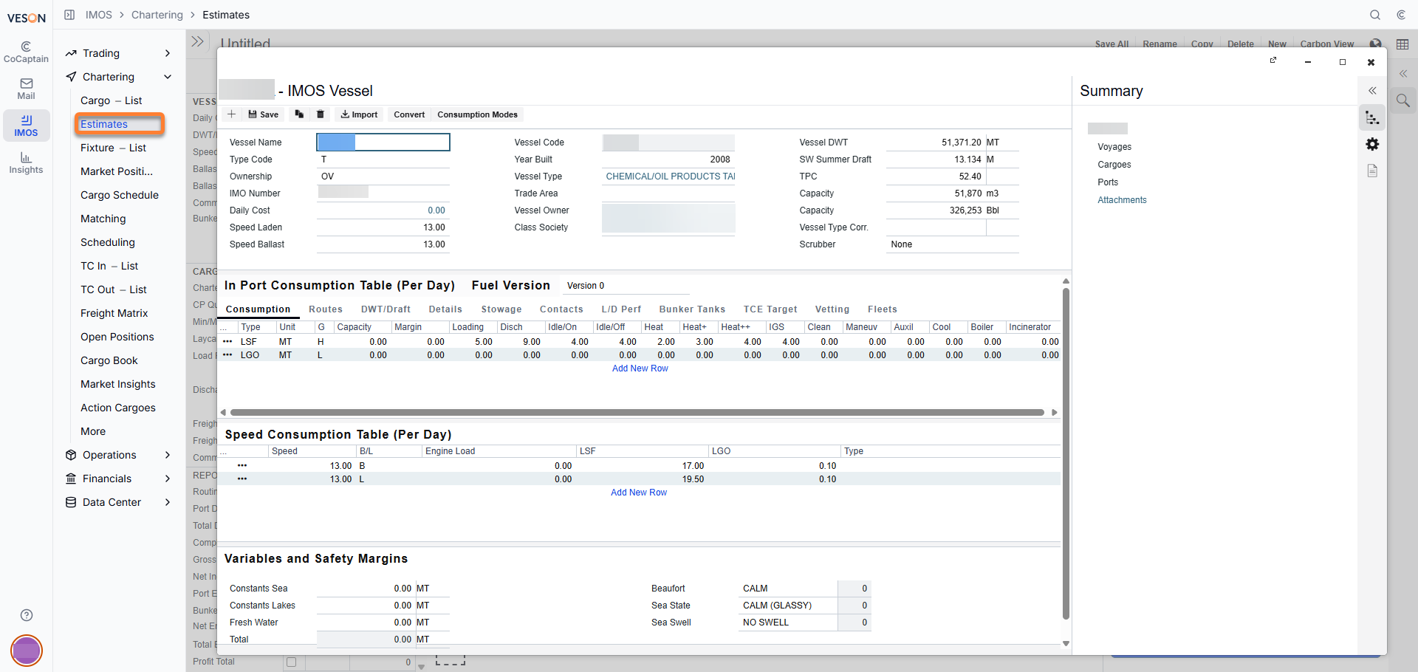Viewport: 1418px width, 672px height.
Task: Toggle the checkbox in Profit Total row
Action: [291, 662]
